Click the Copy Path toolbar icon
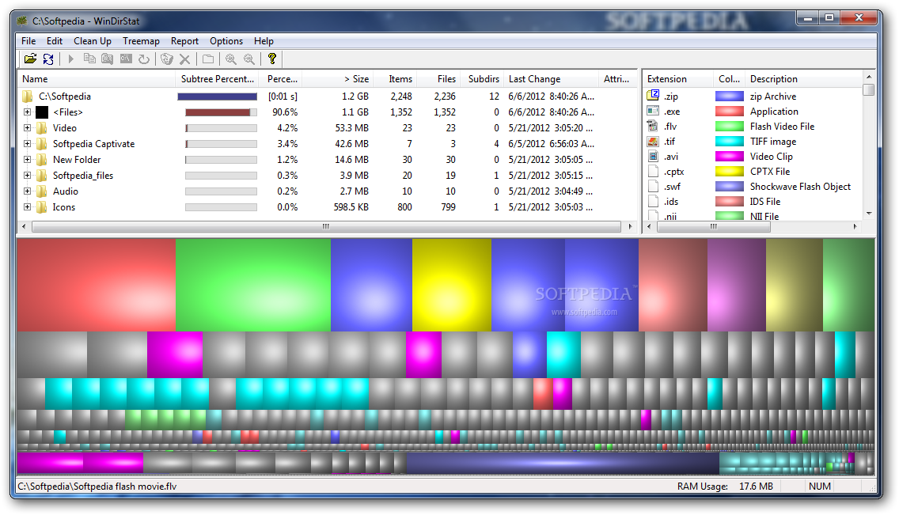Image resolution: width=899 pixels, height=515 pixels. 89,59
